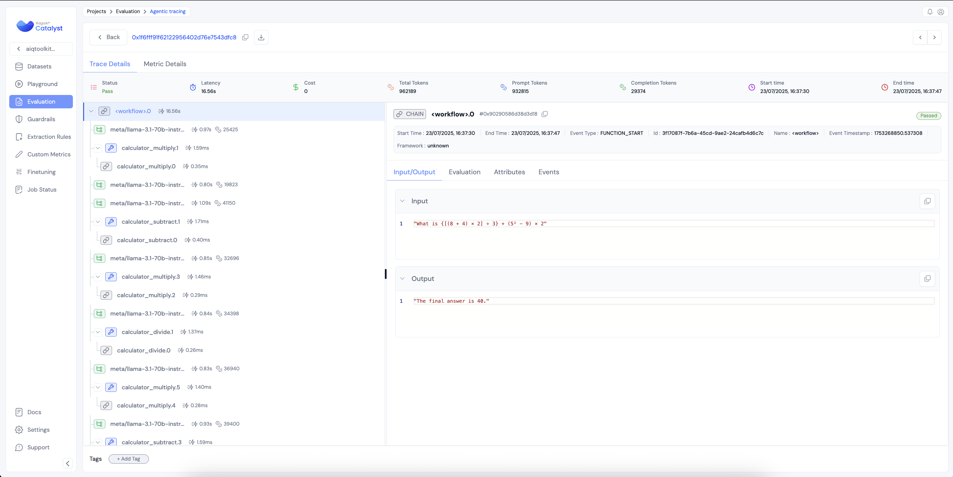Collapse the <workflow>.0 tree node
The width and height of the screenshot is (953, 477).
pyautogui.click(x=91, y=111)
